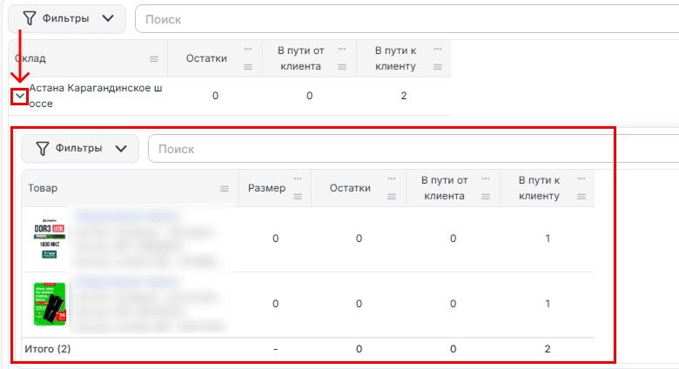
Task: Click hamburger icon in top Остатки column
Action: pyautogui.click(x=248, y=67)
